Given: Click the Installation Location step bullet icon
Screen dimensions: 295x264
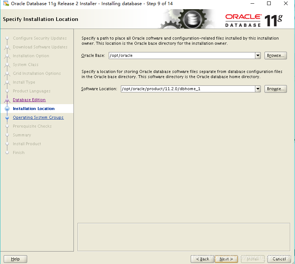Looking at the screenshot, I should click(7, 109).
